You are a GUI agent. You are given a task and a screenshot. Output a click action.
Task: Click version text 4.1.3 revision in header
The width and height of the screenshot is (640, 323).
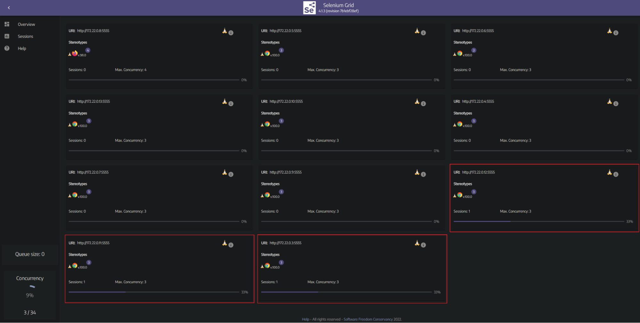[x=338, y=11]
